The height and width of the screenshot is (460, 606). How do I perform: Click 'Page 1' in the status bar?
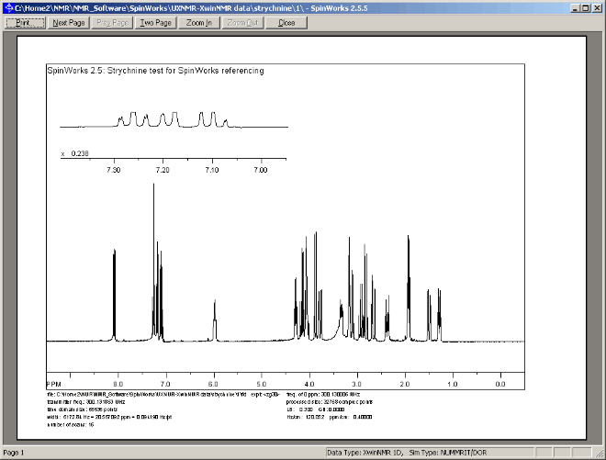coord(14,453)
